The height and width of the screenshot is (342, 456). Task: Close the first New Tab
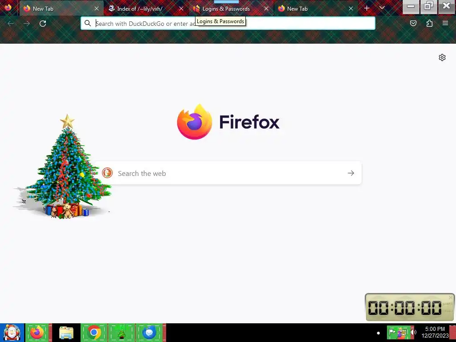coord(97,9)
